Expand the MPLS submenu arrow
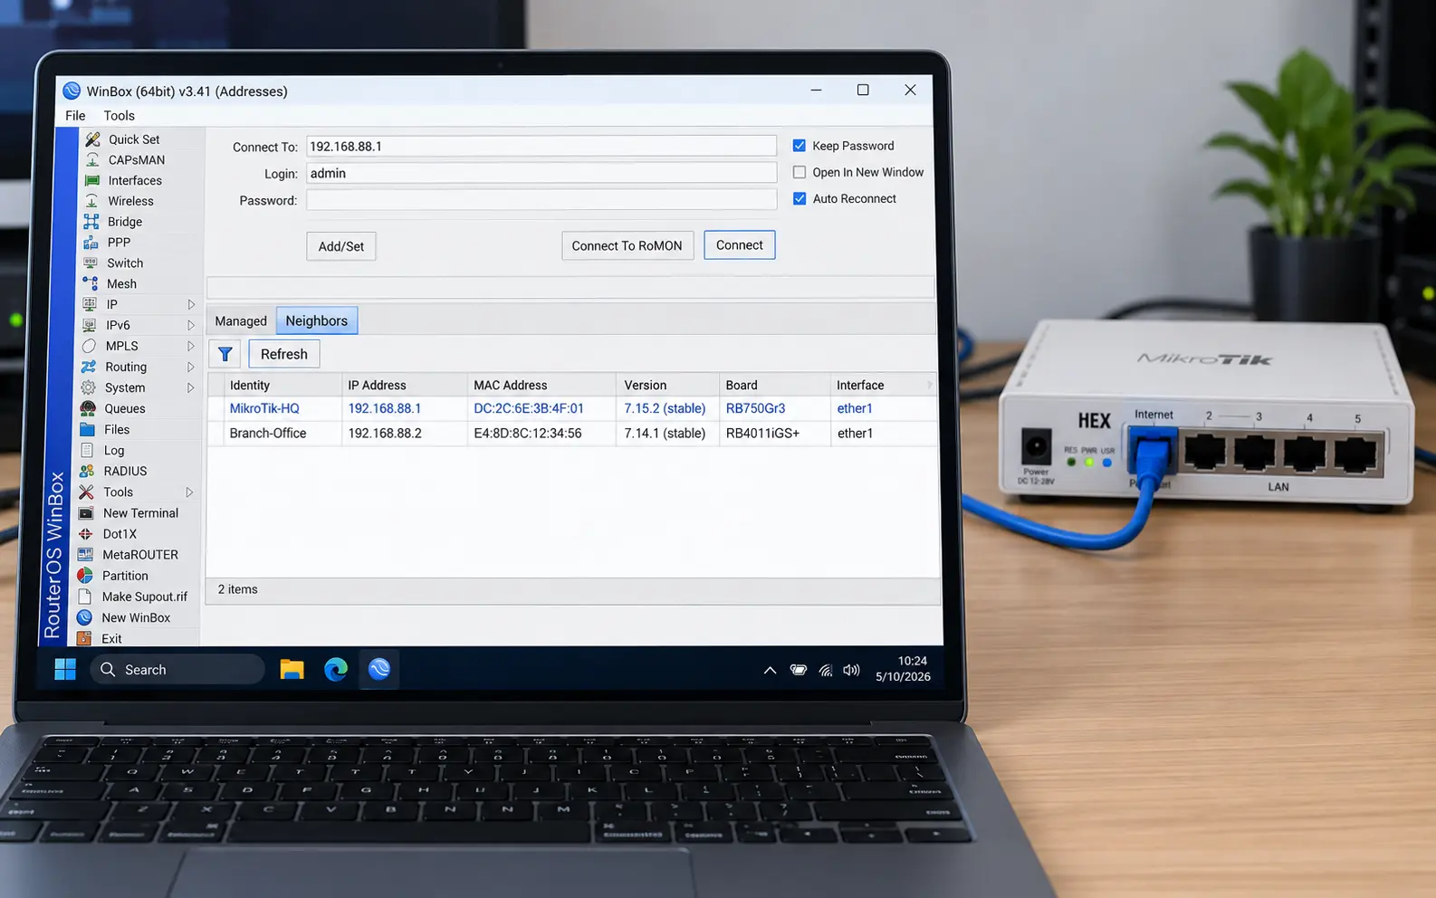The width and height of the screenshot is (1436, 898). (191, 346)
